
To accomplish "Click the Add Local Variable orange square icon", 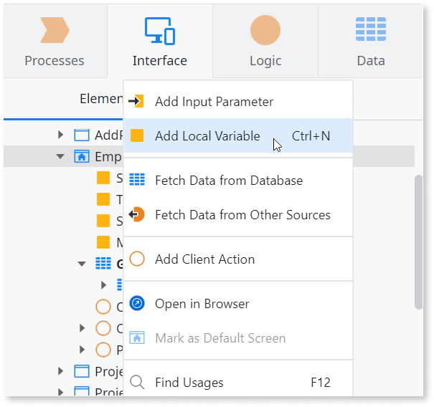I will click(137, 136).
